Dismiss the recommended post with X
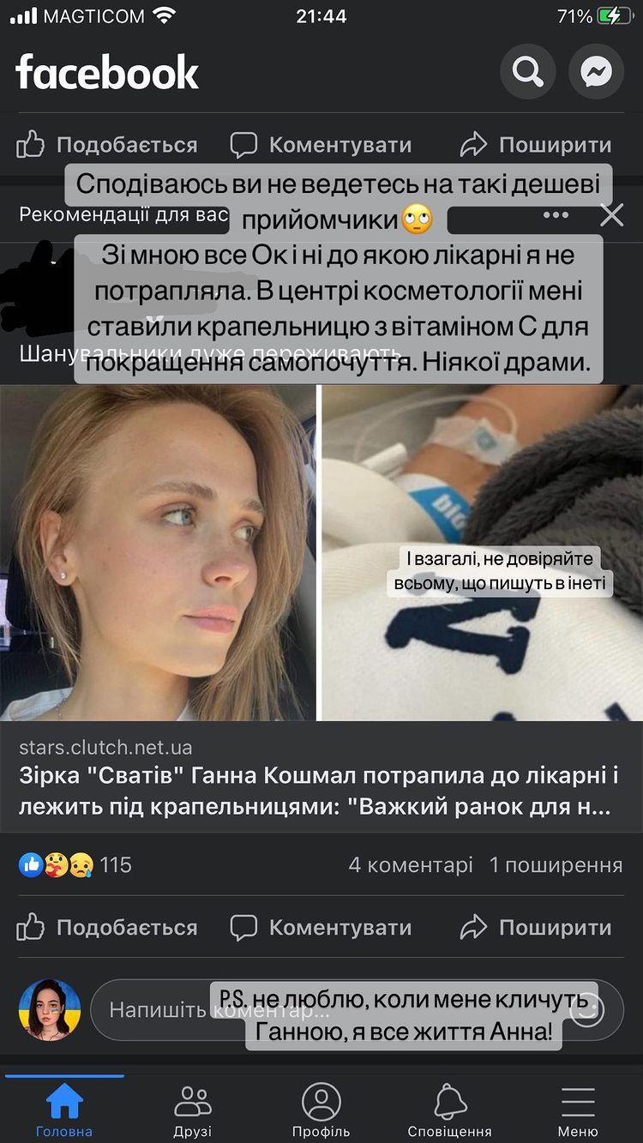This screenshot has width=643, height=1143. 611,214
